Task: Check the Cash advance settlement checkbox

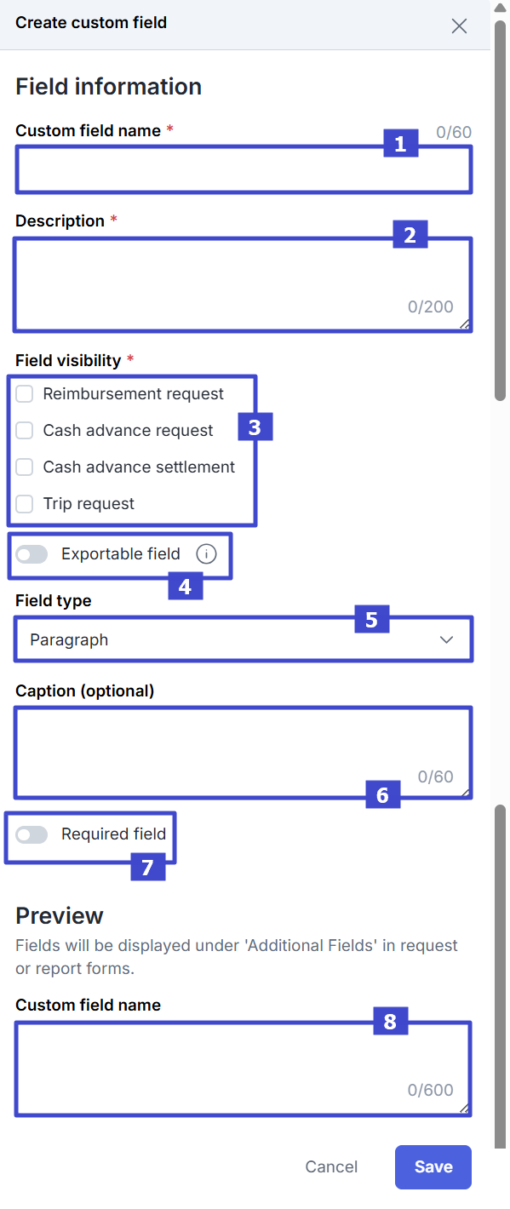Action: pos(24,467)
